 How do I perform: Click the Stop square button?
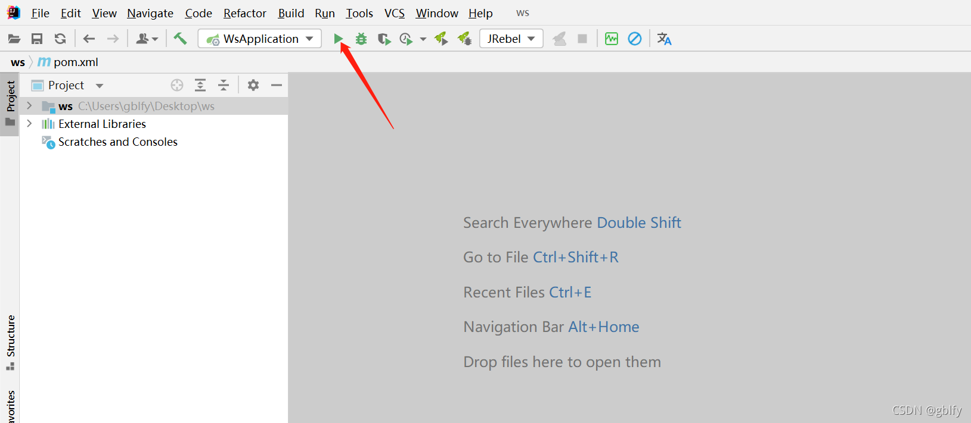[x=582, y=39]
